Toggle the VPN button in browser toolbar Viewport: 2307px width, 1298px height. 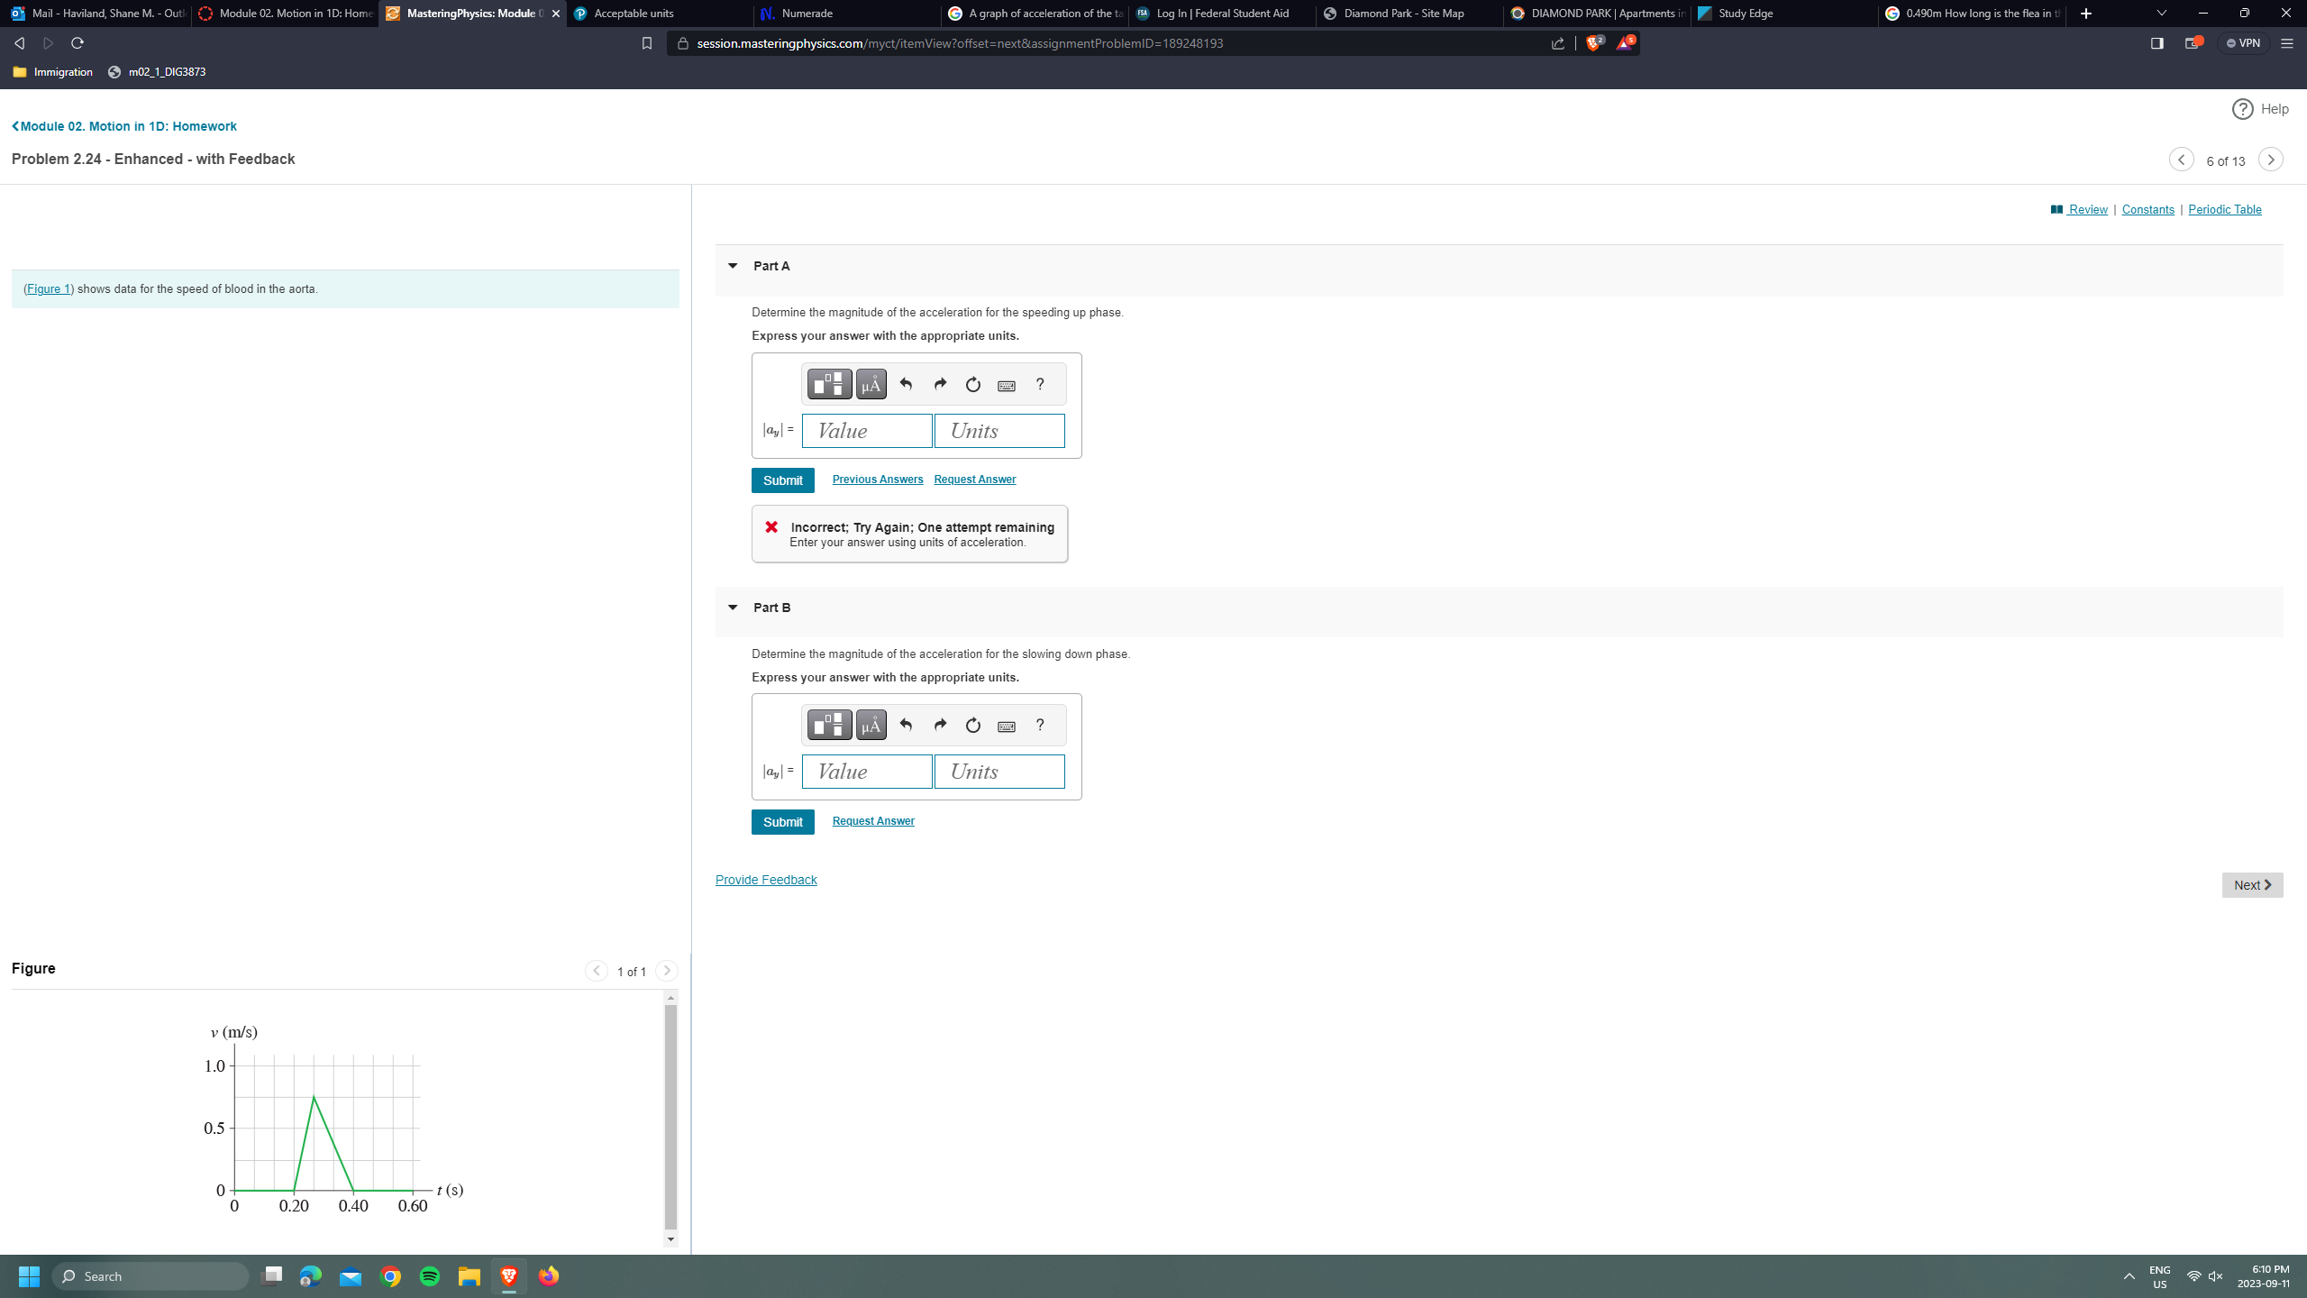(2243, 43)
